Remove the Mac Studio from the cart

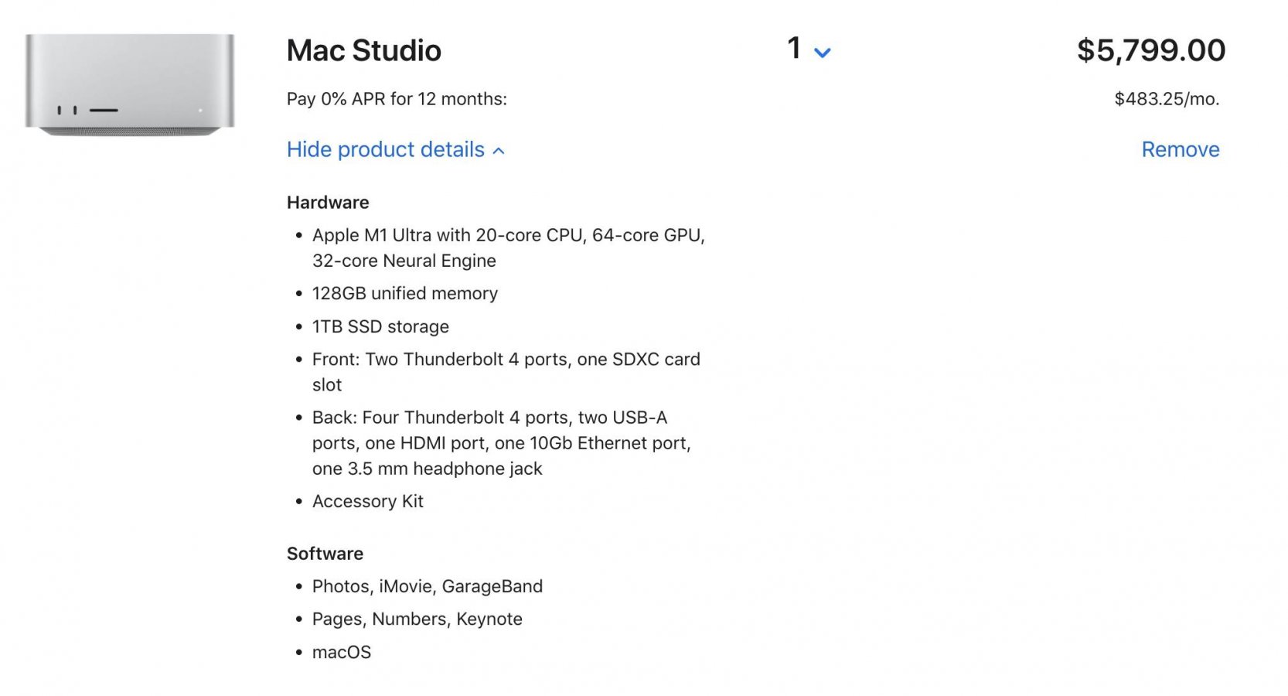[1181, 149]
